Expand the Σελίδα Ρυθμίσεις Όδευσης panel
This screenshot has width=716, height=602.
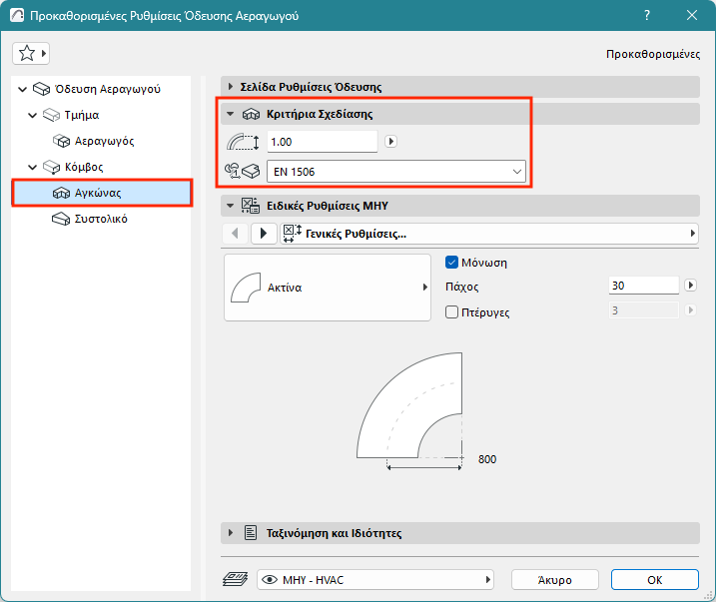pos(231,87)
